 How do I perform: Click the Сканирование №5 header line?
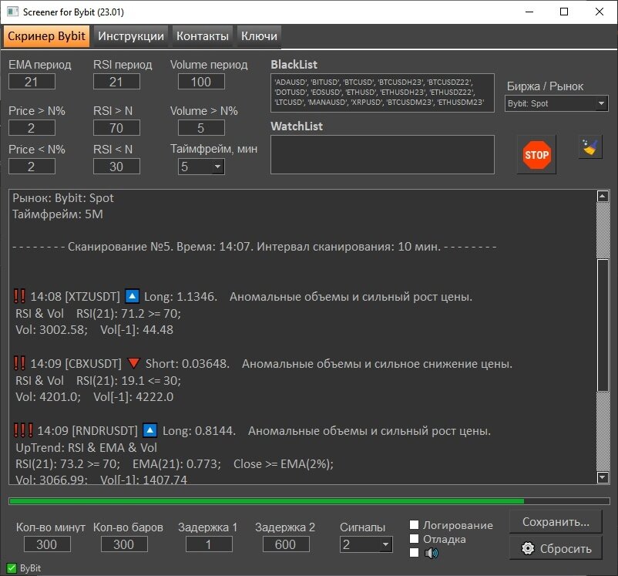[x=254, y=247]
